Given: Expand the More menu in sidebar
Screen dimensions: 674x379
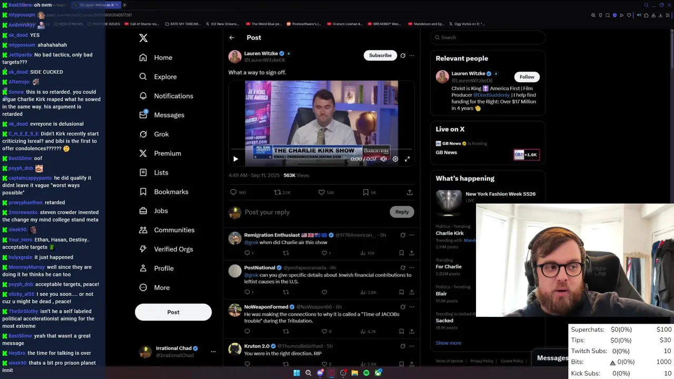Looking at the screenshot, I should 154,287.
